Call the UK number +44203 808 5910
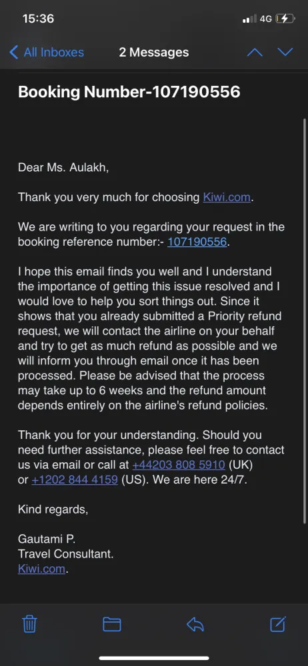Screen dimensions: 308x666 click(x=179, y=465)
